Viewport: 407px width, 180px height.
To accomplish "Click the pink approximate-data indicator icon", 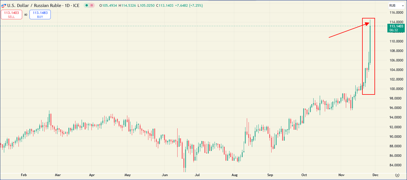I will (92, 6).
